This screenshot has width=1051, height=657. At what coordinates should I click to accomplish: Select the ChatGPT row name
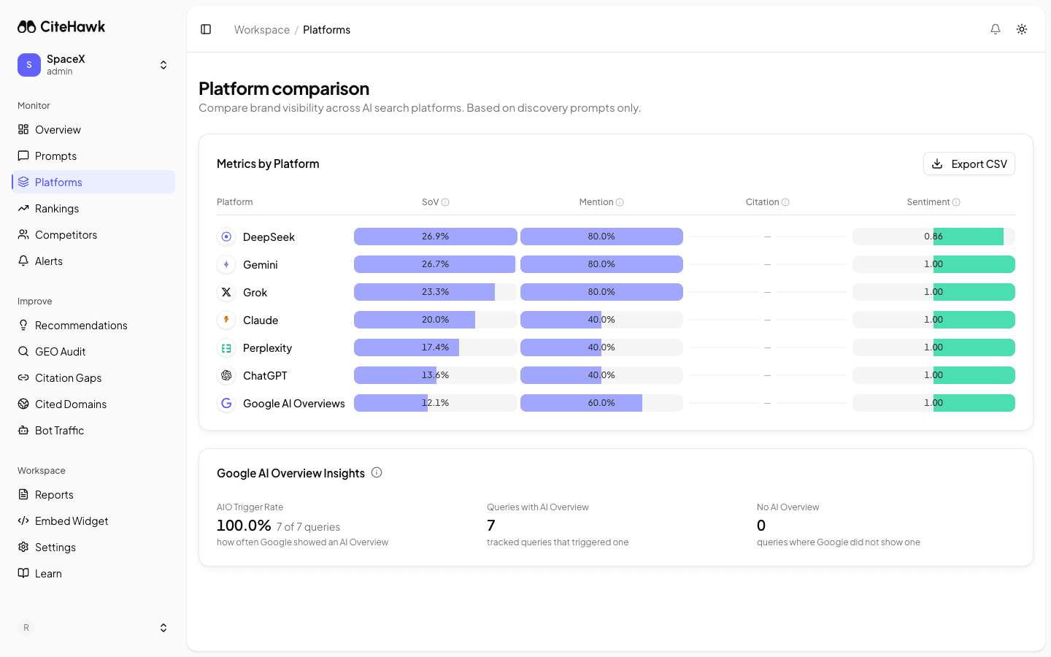[265, 376]
